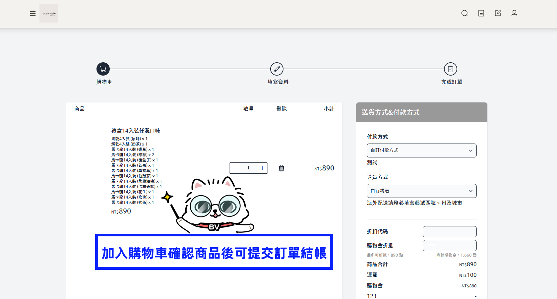The width and height of the screenshot is (557, 299).
Task: Open the hamburger menu
Action: (x=33, y=13)
